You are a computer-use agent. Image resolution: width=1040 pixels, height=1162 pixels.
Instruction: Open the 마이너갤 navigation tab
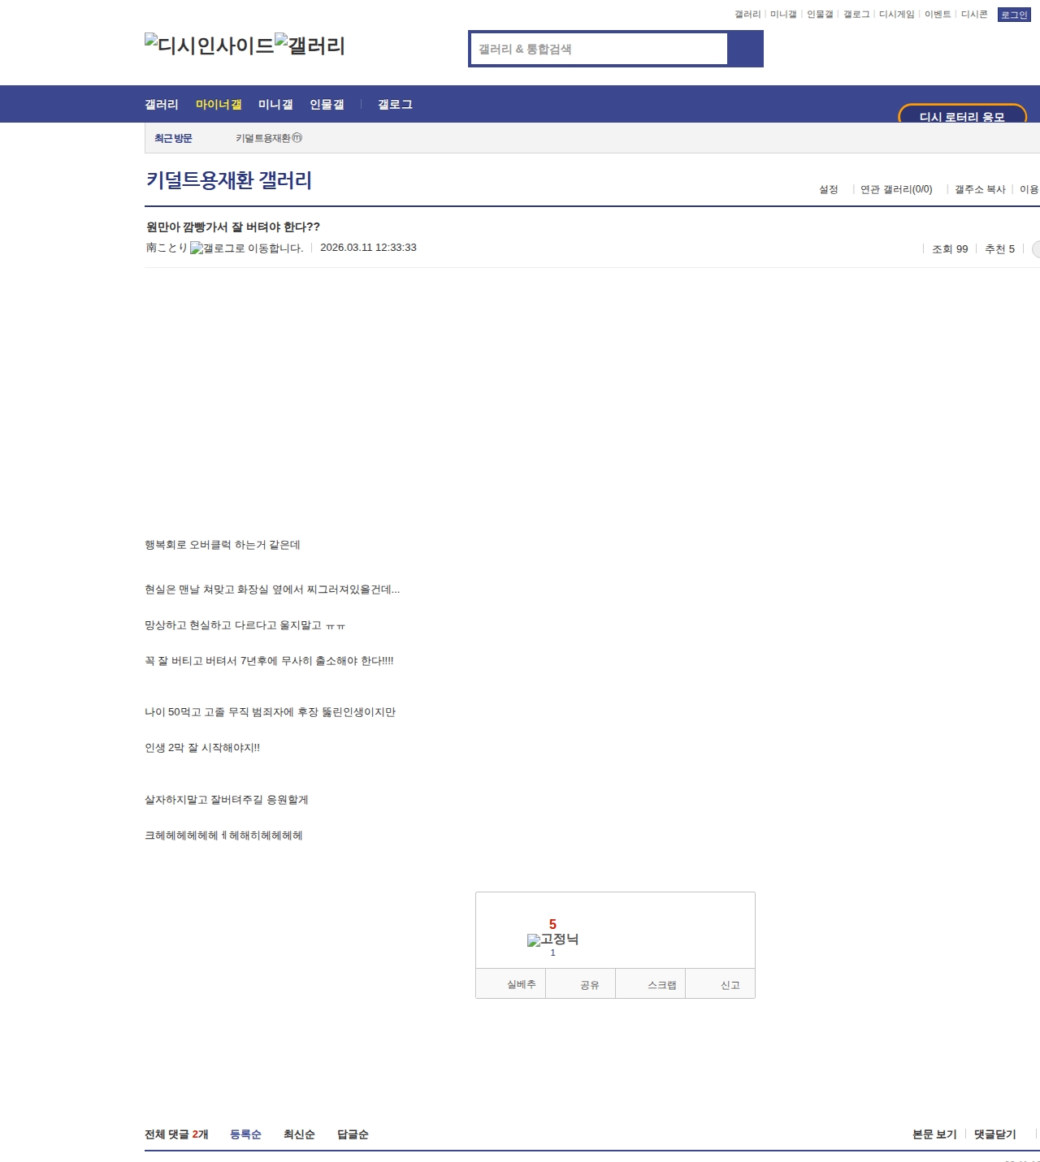219,105
